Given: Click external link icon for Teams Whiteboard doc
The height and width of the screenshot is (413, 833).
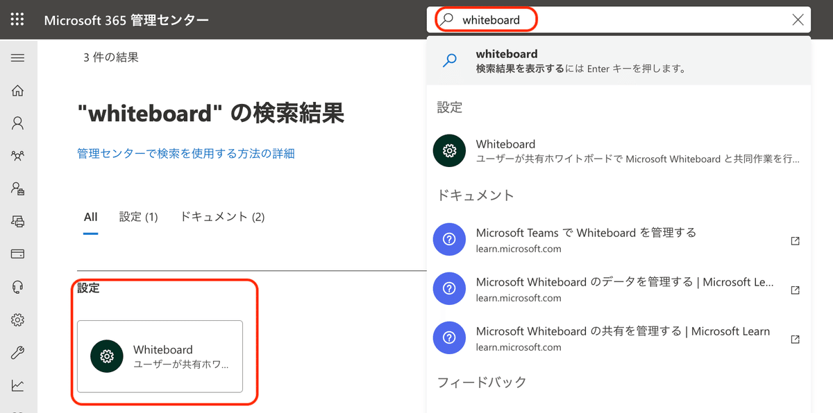Looking at the screenshot, I should [796, 241].
